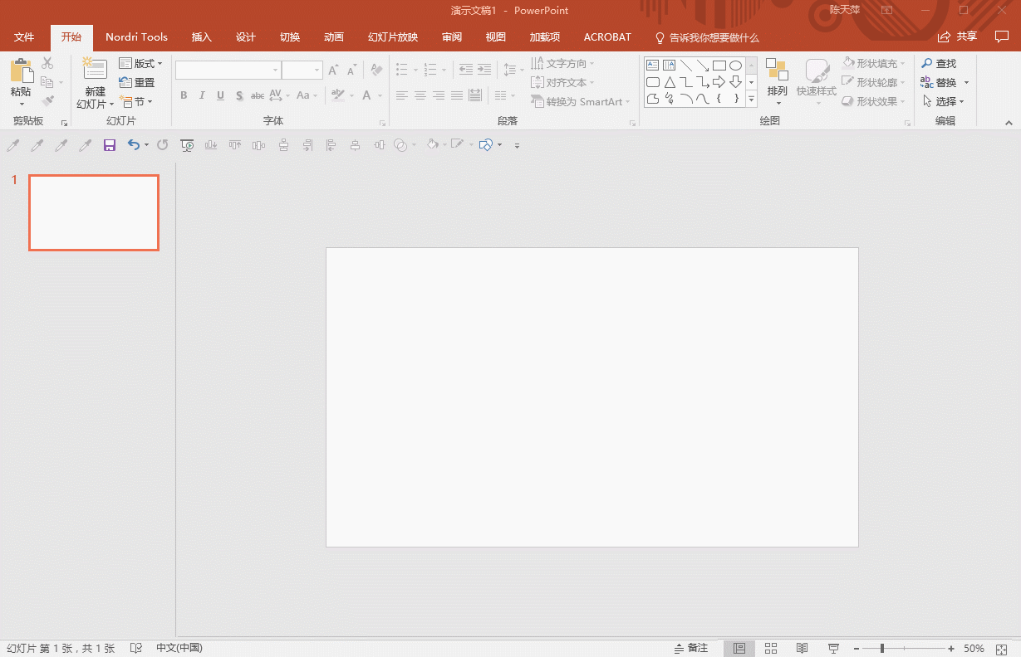Image resolution: width=1021 pixels, height=657 pixels.
Task: Click the zoom slider handle
Action: 882,649
